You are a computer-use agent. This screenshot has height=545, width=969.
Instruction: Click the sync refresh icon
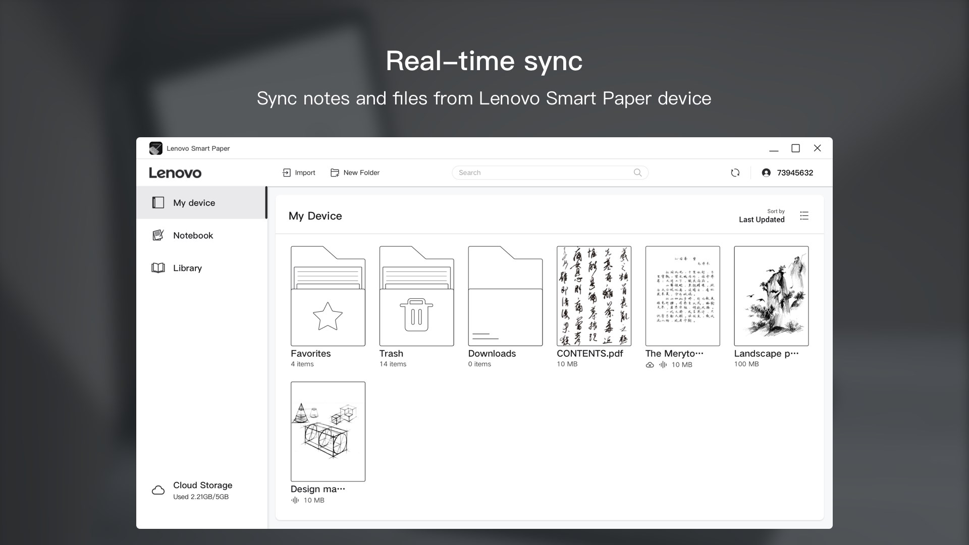pos(735,173)
